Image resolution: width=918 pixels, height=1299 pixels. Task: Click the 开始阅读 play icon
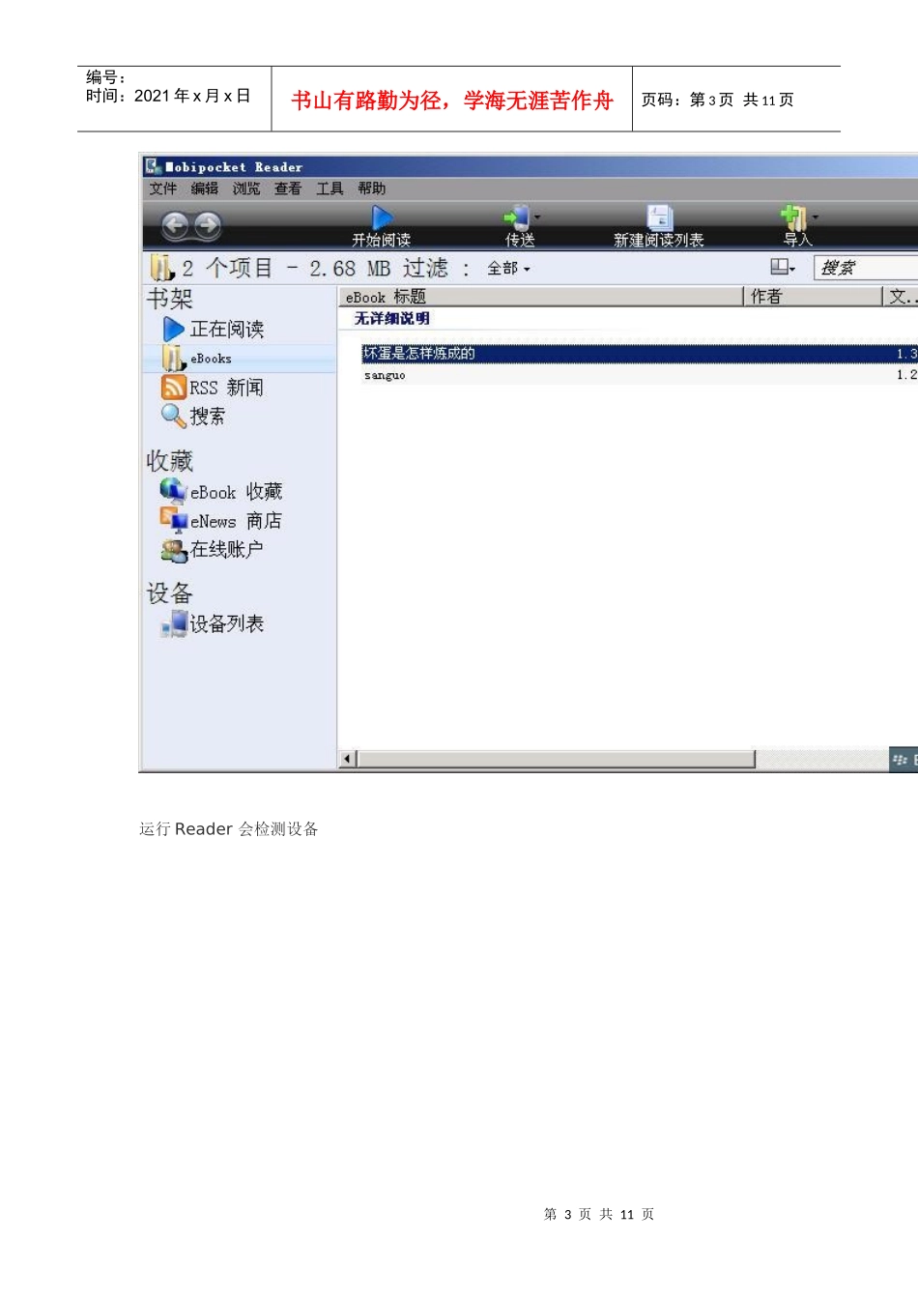[382, 217]
